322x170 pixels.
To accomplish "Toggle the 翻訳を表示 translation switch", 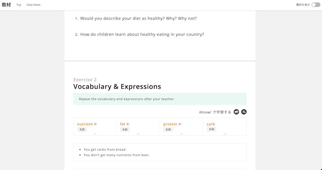I will click(x=316, y=5).
